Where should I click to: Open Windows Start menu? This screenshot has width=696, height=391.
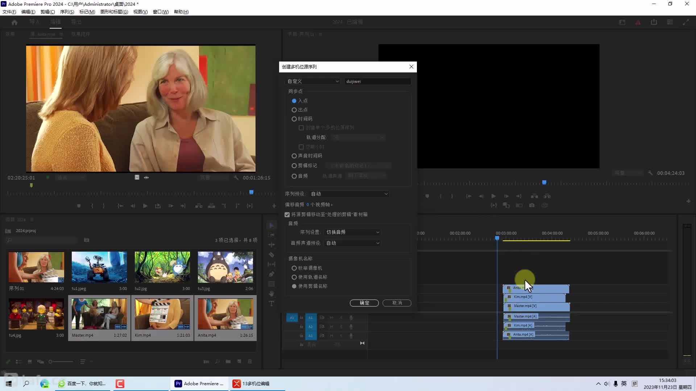tap(9, 383)
